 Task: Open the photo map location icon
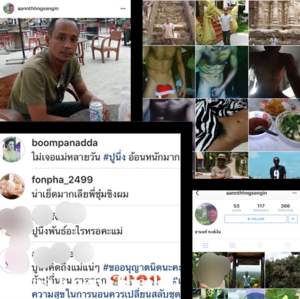260,245
